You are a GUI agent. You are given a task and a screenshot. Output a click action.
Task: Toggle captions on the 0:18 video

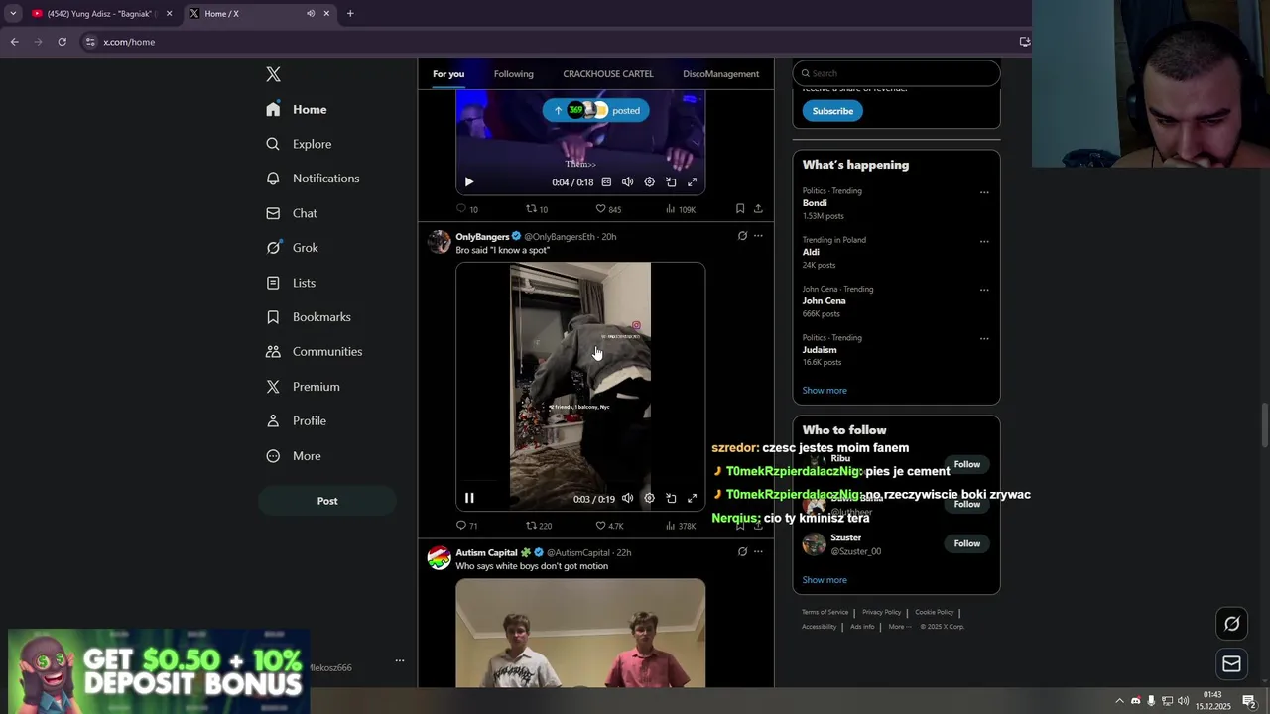pyautogui.click(x=606, y=182)
